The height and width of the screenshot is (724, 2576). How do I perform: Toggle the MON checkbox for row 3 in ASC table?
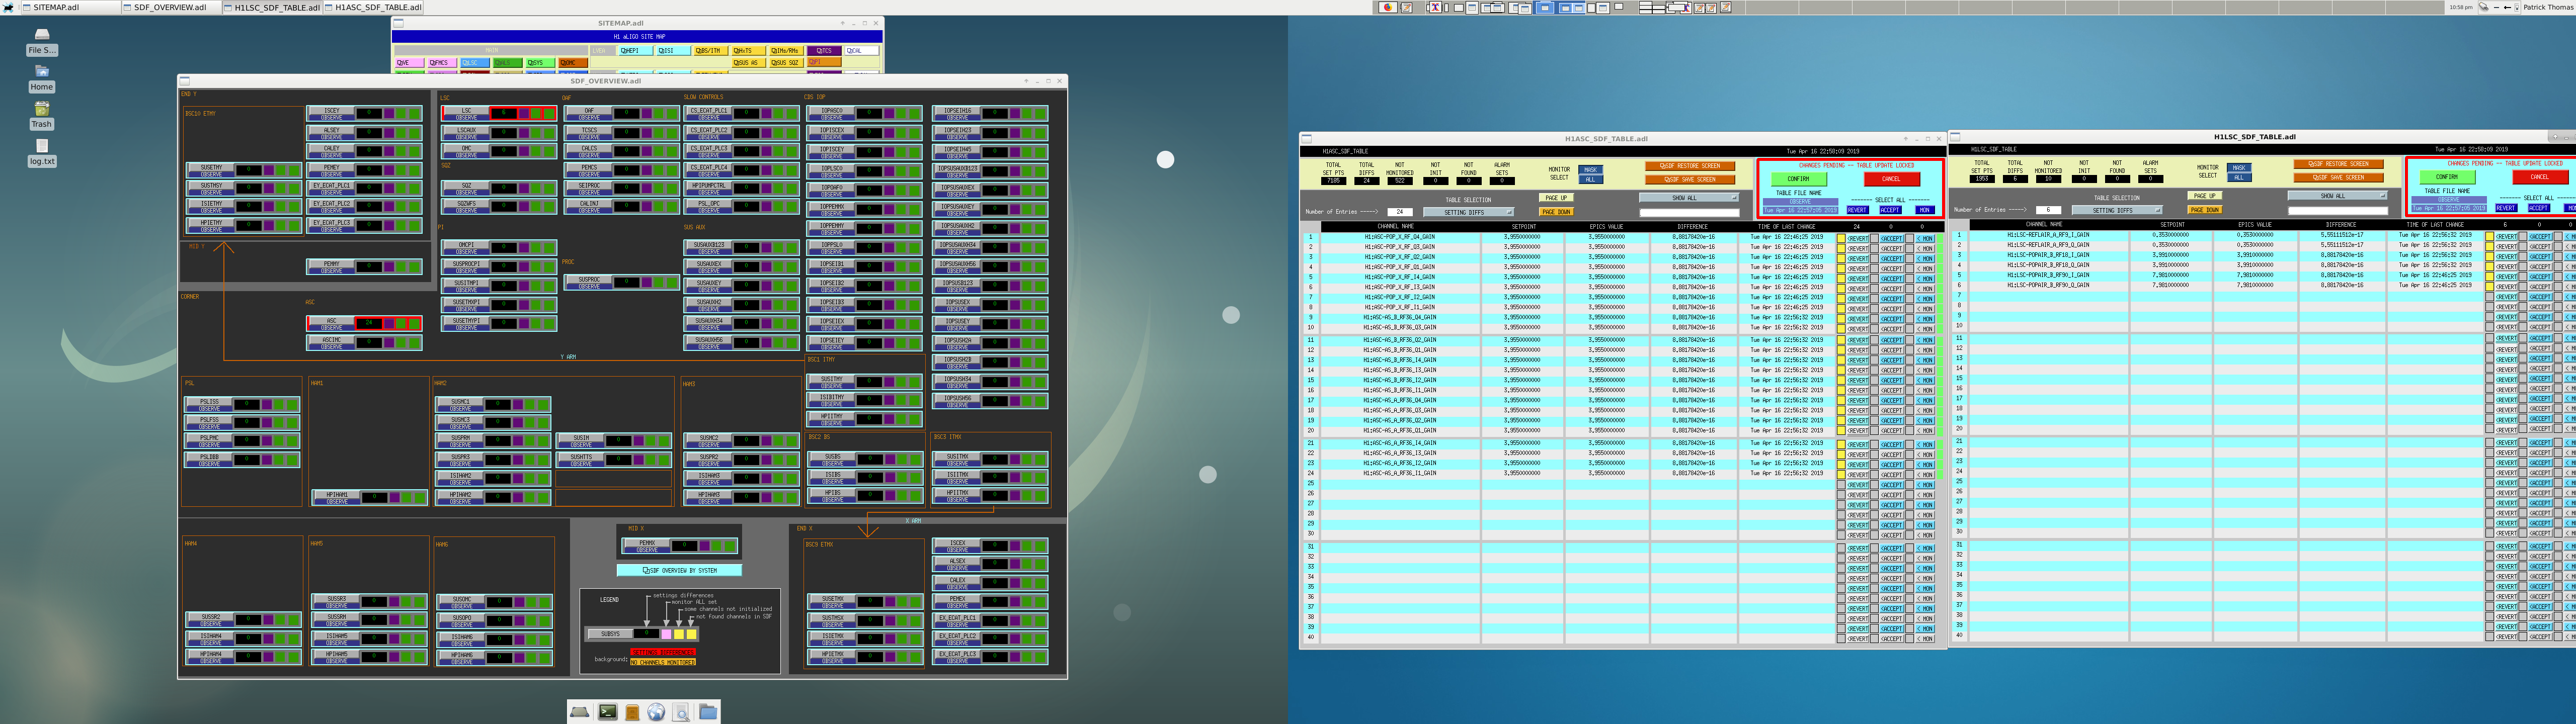click(1910, 258)
